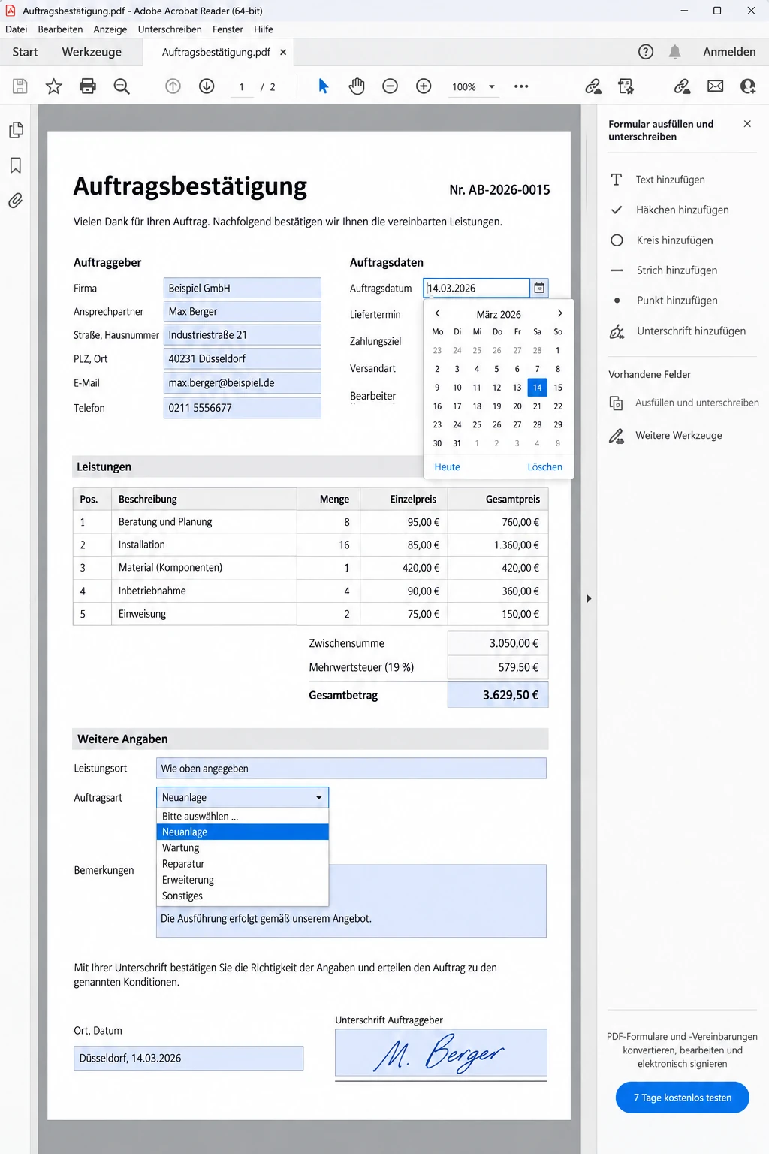Click the page number field
Image resolution: width=769 pixels, height=1154 pixels.
241,86
